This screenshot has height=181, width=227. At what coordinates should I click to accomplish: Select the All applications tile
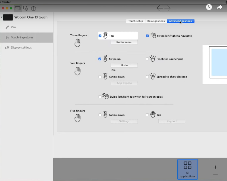(188, 169)
